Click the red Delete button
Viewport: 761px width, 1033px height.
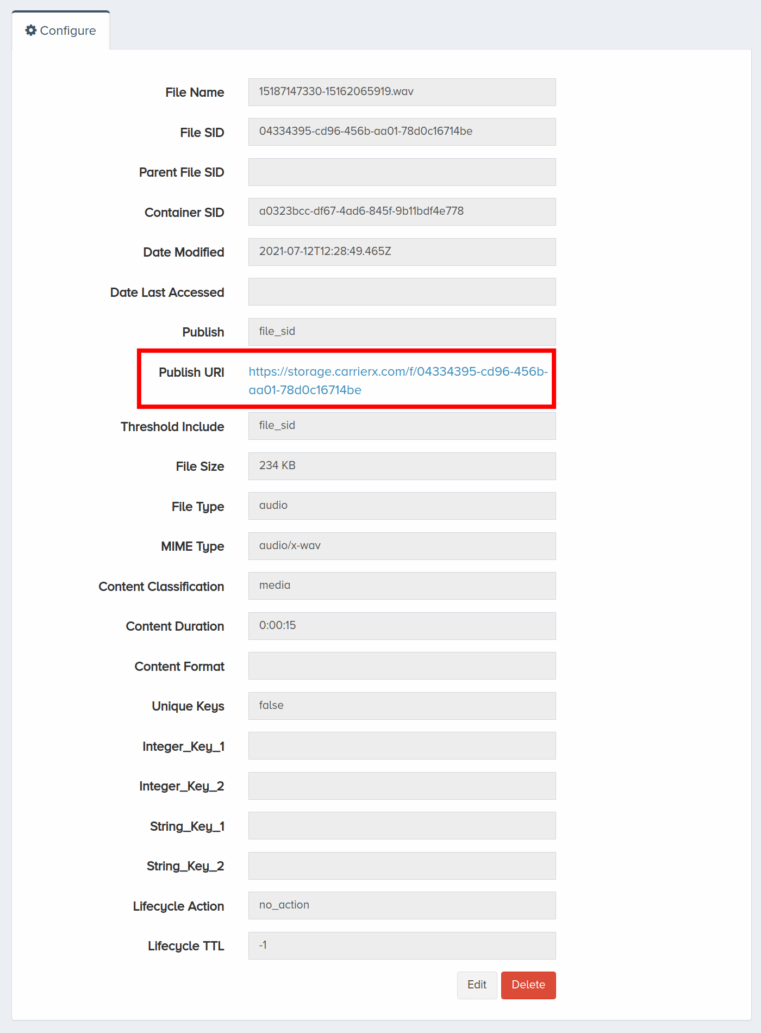click(x=528, y=985)
